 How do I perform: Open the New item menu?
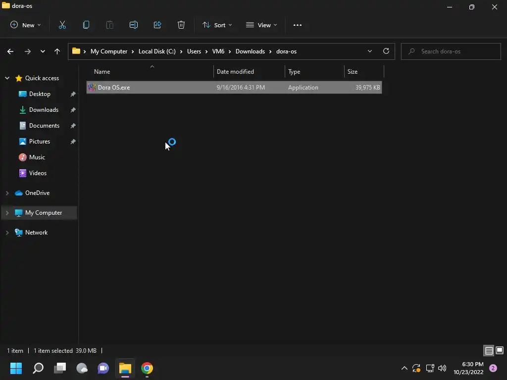click(x=26, y=25)
